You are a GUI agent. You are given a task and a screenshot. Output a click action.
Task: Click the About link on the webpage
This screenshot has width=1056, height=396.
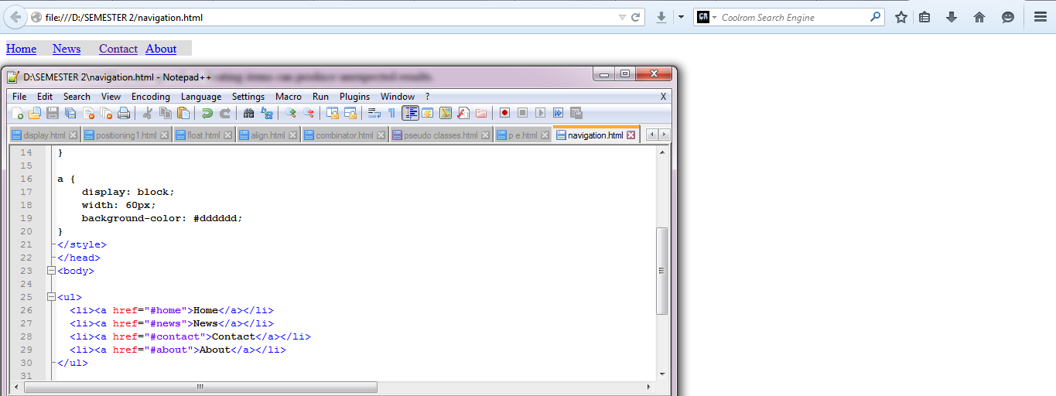pos(161,49)
